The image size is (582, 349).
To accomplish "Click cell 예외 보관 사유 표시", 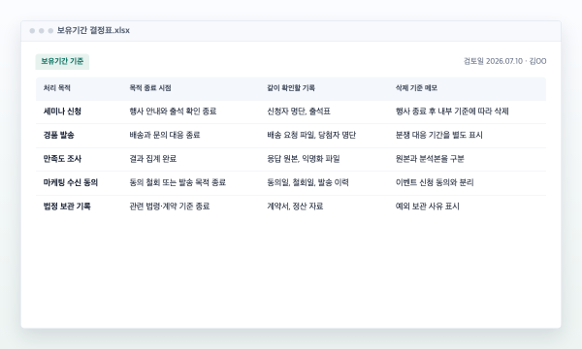I will click(x=428, y=206).
